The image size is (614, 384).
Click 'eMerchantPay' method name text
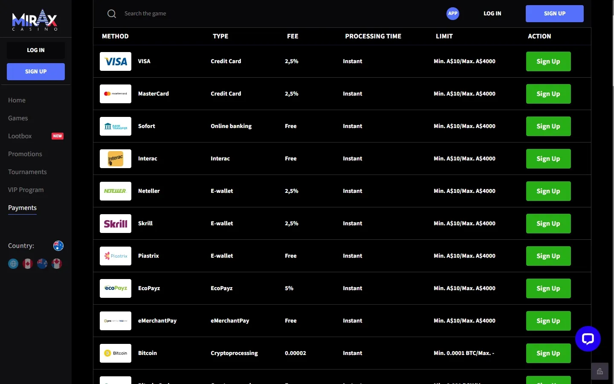(x=157, y=321)
